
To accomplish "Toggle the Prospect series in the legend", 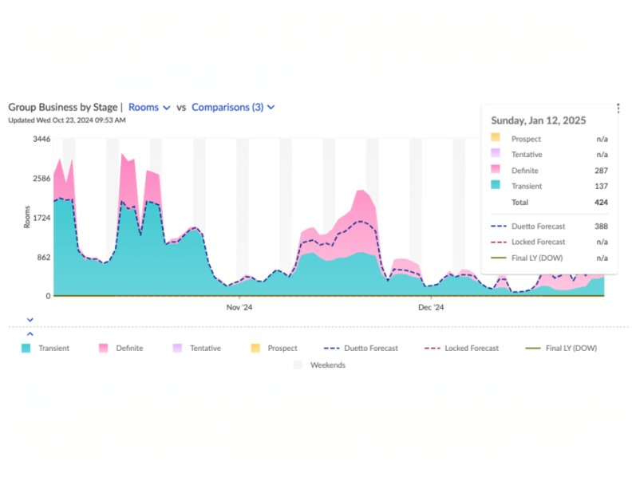I will 274,348.
